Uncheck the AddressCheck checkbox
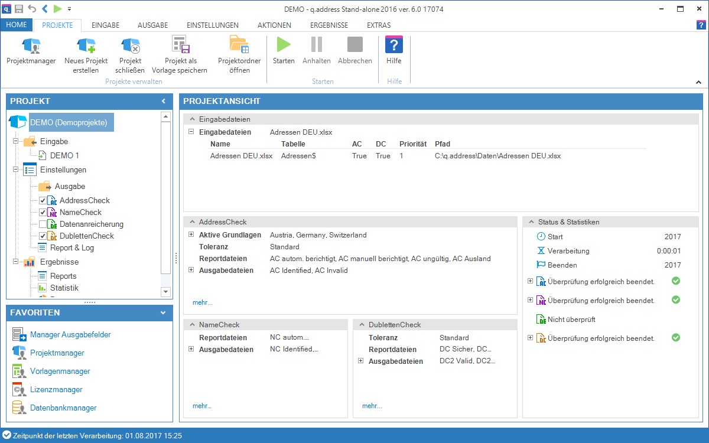 point(43,200)
